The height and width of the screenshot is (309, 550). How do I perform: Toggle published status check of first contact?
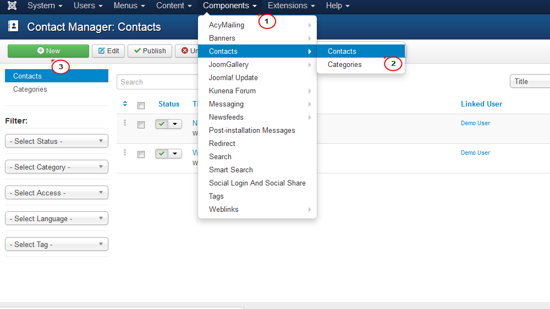point(162,124)
